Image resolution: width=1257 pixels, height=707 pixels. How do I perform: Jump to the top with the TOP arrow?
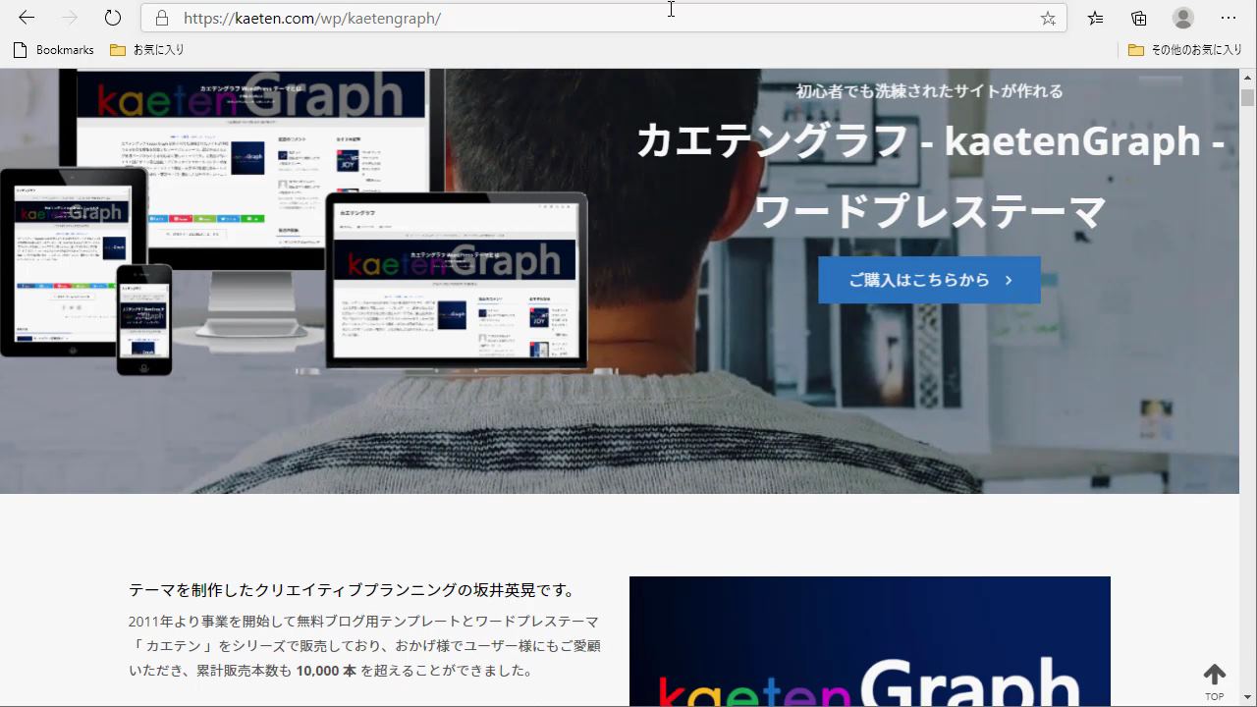point(1215,680)
